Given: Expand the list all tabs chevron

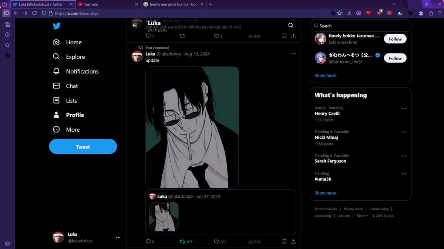Looking at the screenshot, I should (394, 4).
